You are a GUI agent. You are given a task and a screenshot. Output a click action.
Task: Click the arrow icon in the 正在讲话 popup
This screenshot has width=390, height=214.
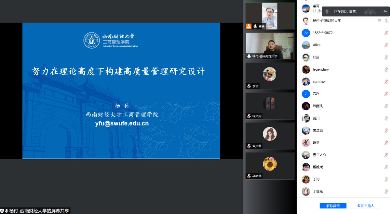[385, 11]
